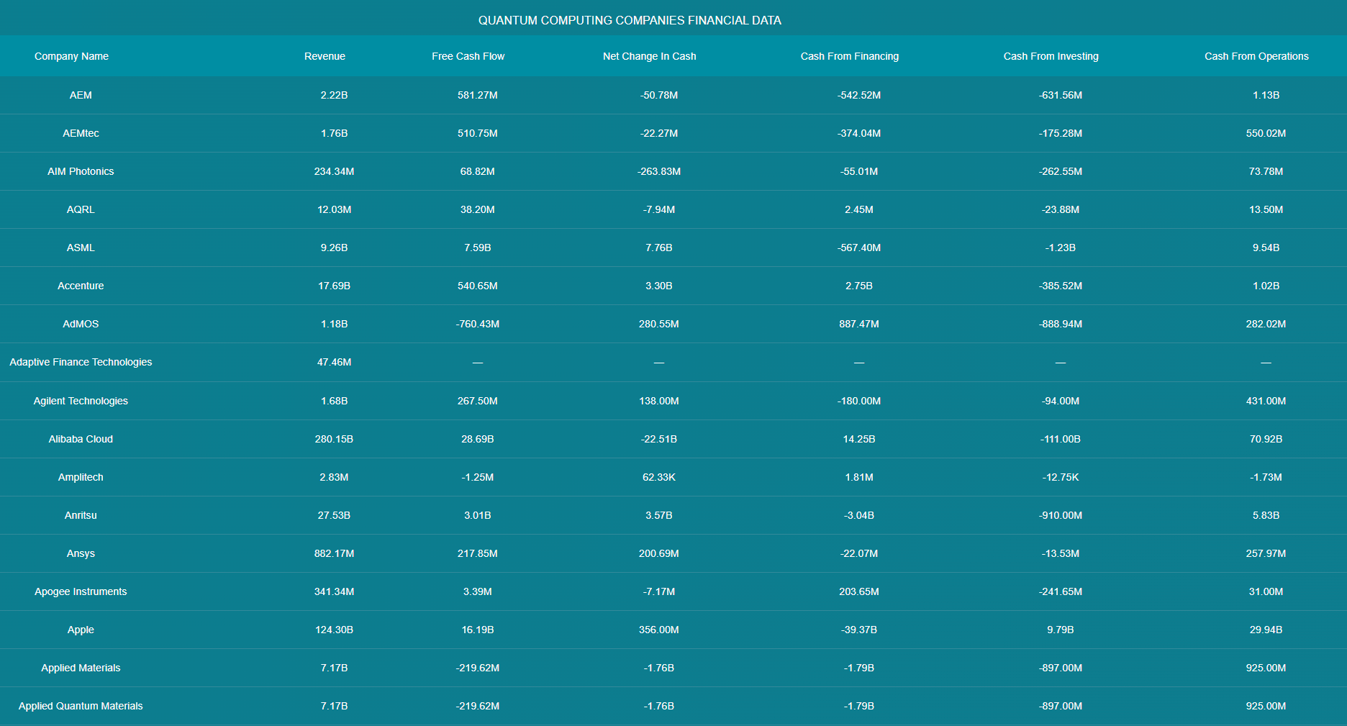Select the ASML company name

(81, 248)
